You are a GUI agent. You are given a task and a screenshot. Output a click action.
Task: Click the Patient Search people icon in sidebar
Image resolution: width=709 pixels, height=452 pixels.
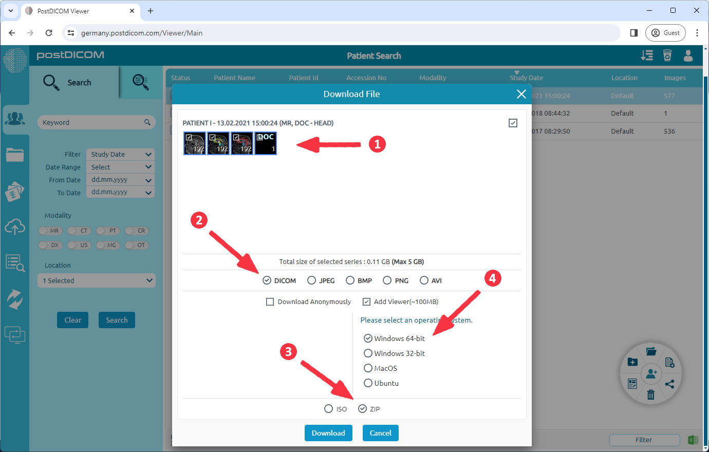[x=15, y=119]
